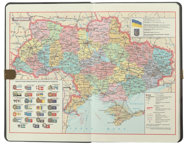Image resolution: width=189 pixels, height=146 pixels.
Task: Select the Харківська область emblem
Action: pos(50,114)
